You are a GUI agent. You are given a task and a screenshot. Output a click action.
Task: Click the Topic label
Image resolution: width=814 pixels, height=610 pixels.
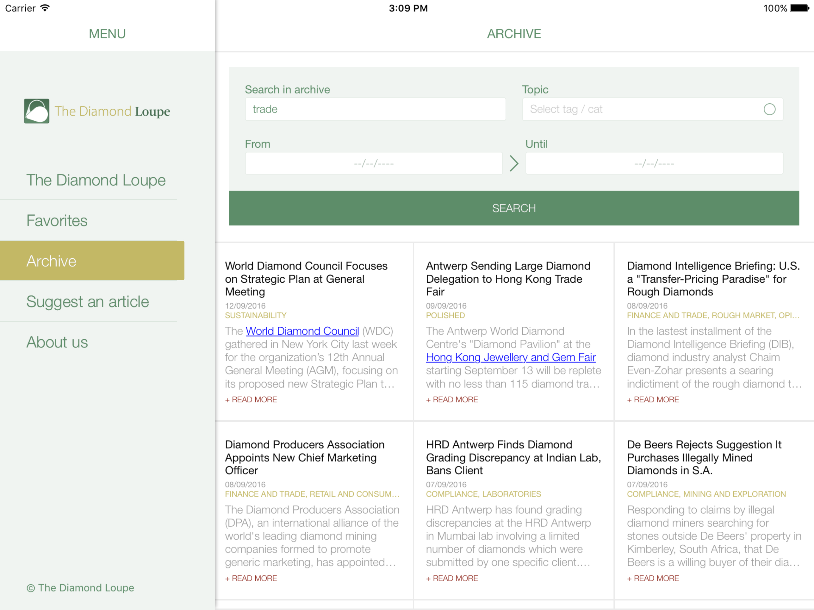tap(535, 89)
